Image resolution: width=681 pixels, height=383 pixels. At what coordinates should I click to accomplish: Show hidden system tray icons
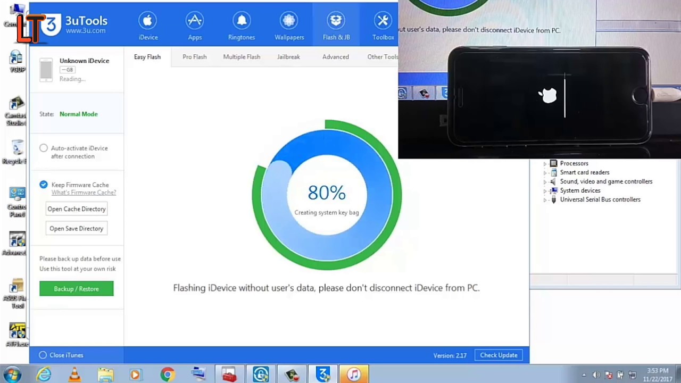coord(584,375)
